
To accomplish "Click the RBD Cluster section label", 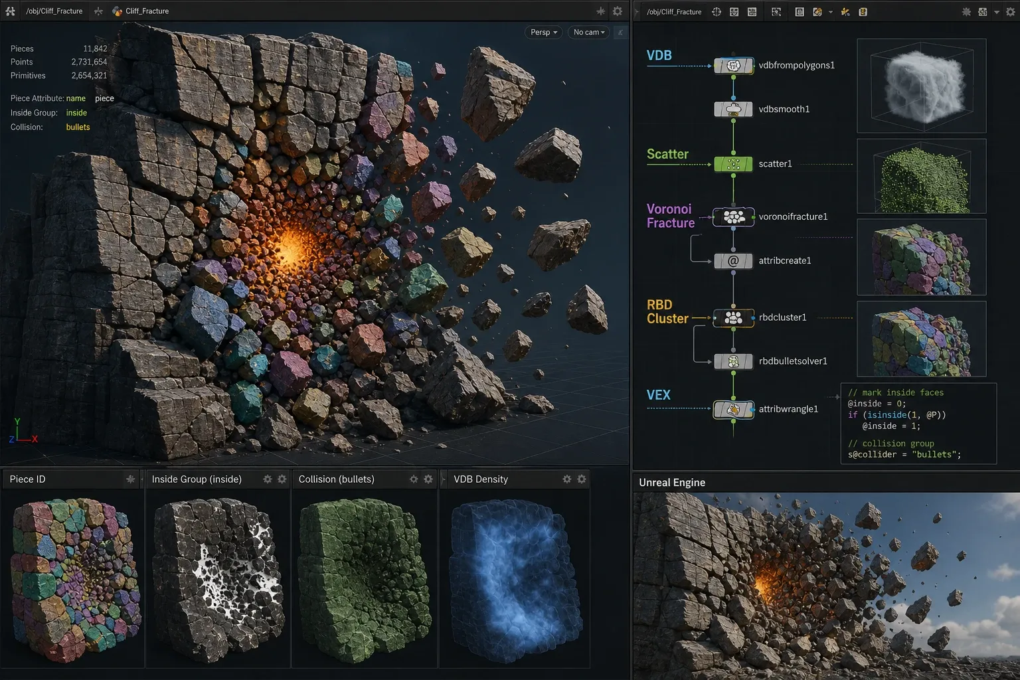I will point(667,311).
